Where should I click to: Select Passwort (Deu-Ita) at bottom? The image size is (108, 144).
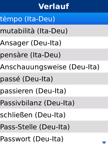54,138
